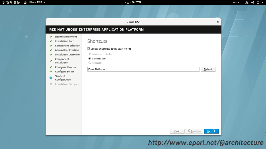
Task: Select the Admin User Creation step
Action: [x=67, y=50]
